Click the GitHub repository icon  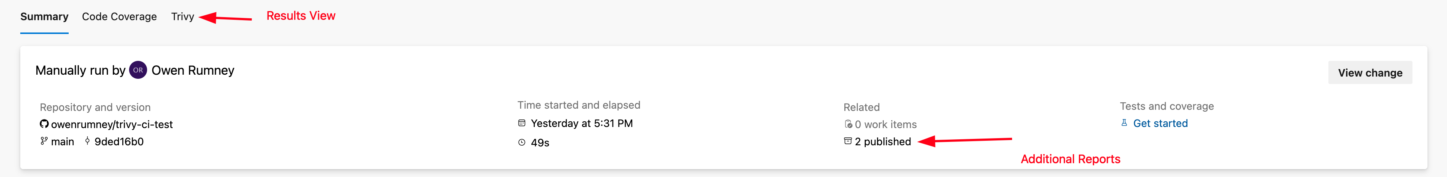(x=44, y=124)
